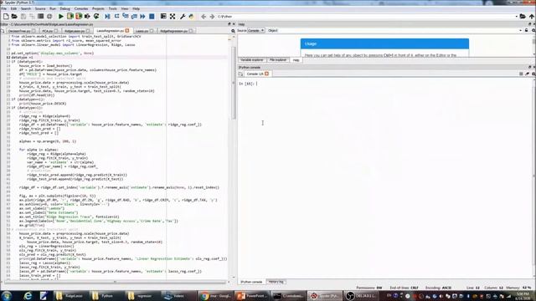Viewport: 536px width, 301px height.
Task: Open the File menu
Action: pyautogui.click(x=3, y=8)
